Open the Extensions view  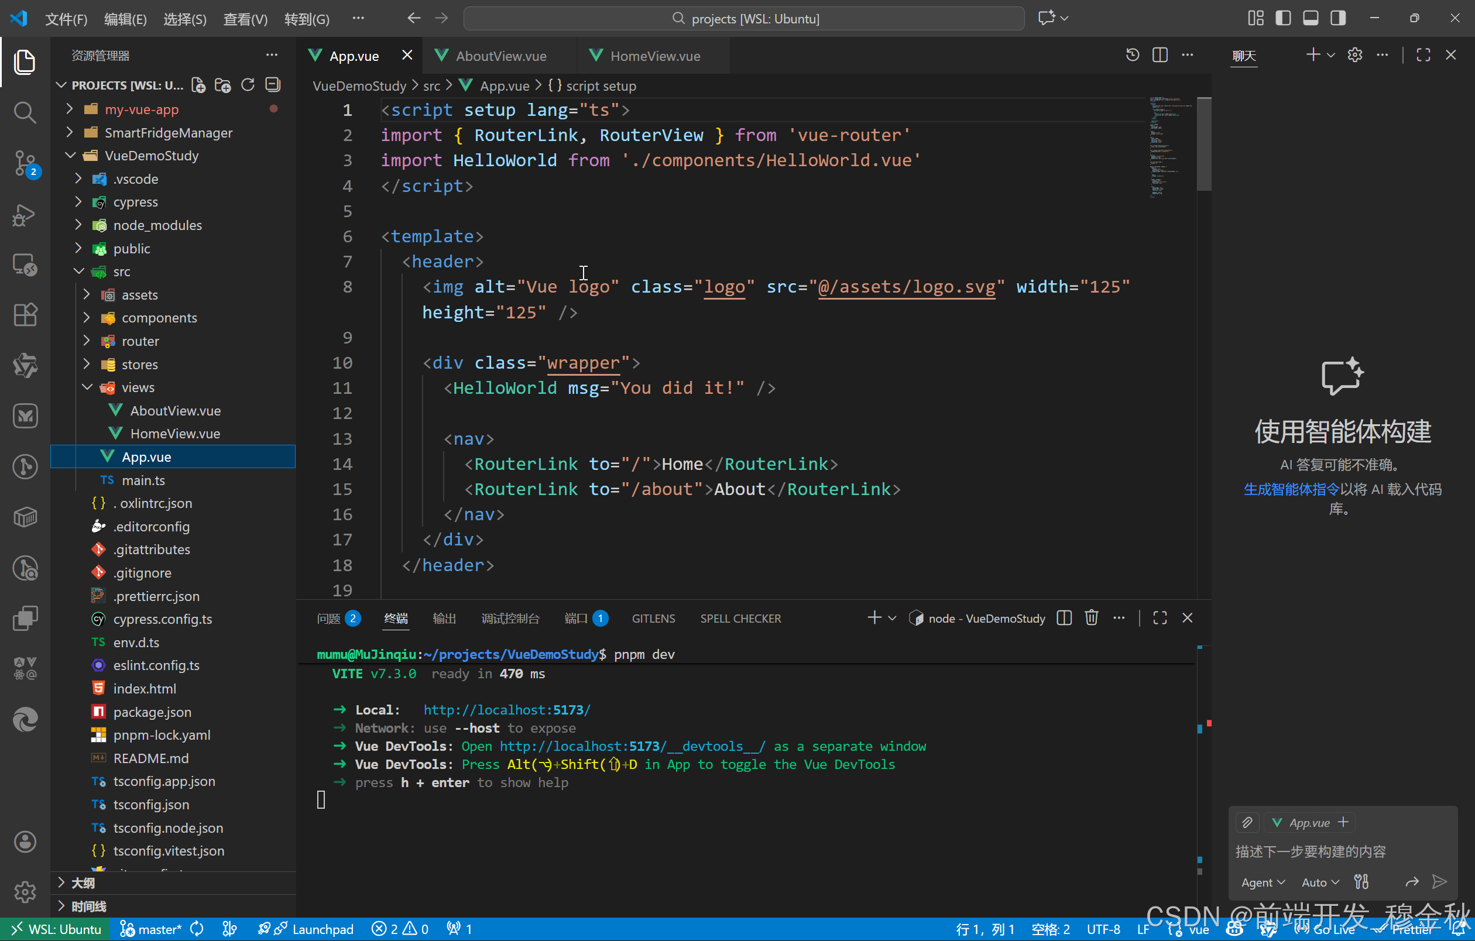click(x=25, y=315)
